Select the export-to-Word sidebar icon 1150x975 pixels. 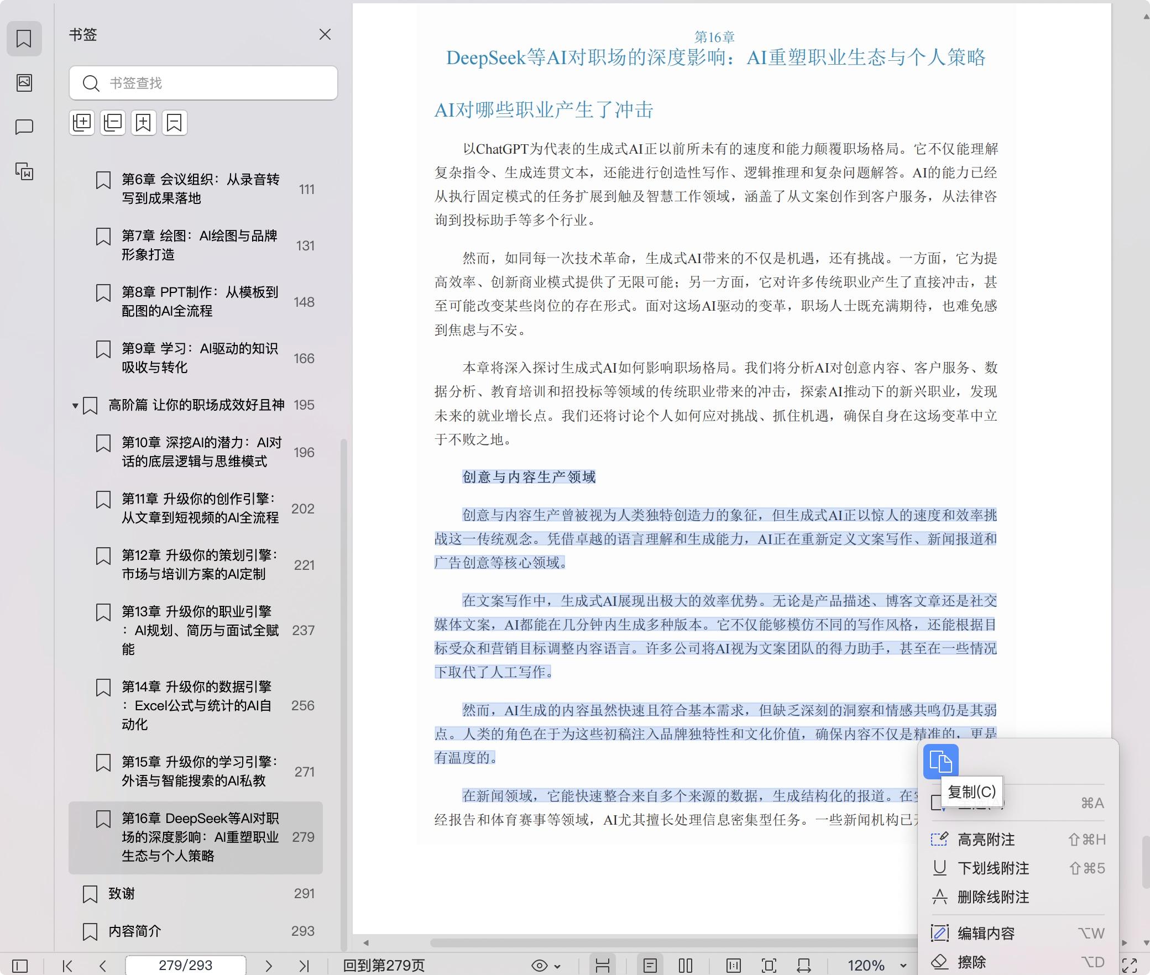tap(24, 173)
